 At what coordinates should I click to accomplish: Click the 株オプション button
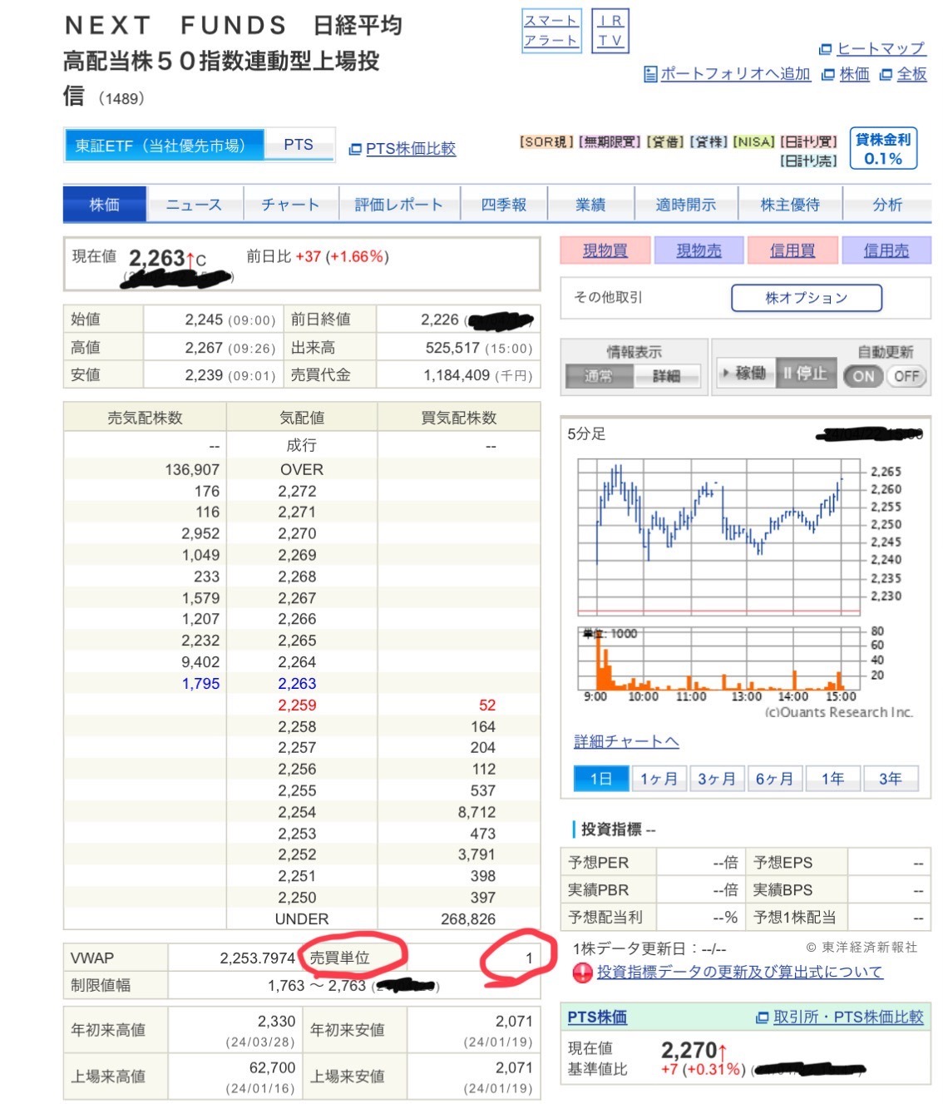tap(807, 298)
